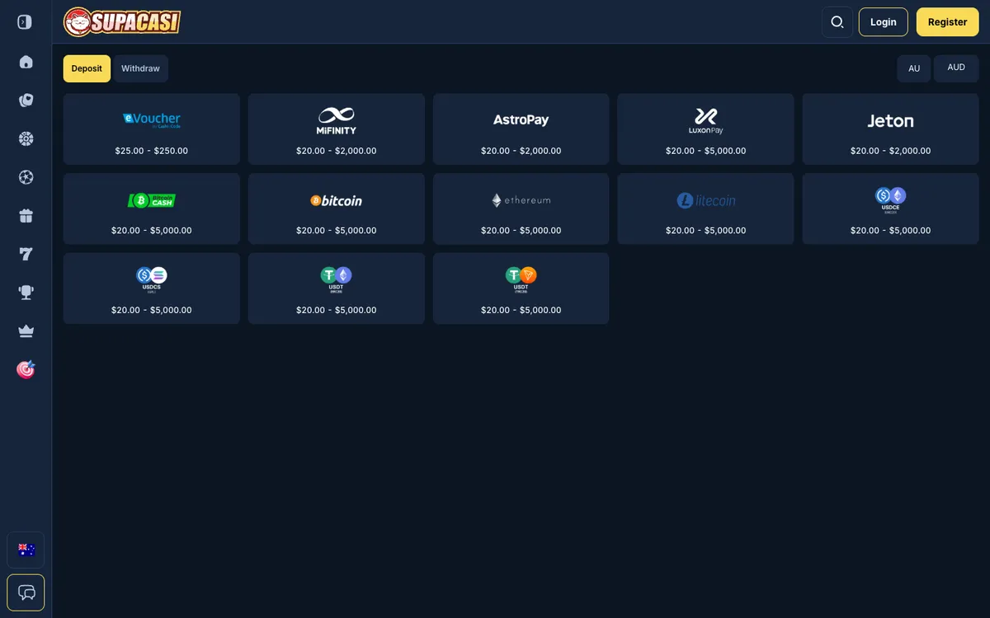990x618 pixels.
Task: Choose the Jeton payment method
Action: 891,129
